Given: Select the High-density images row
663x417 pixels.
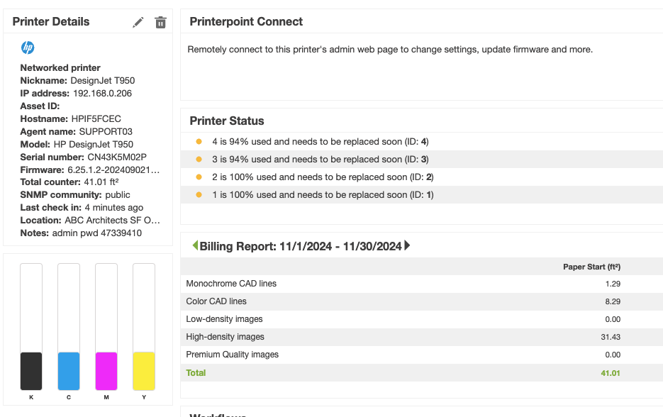Looking at the screenshot, I should [x=422, y=337].
